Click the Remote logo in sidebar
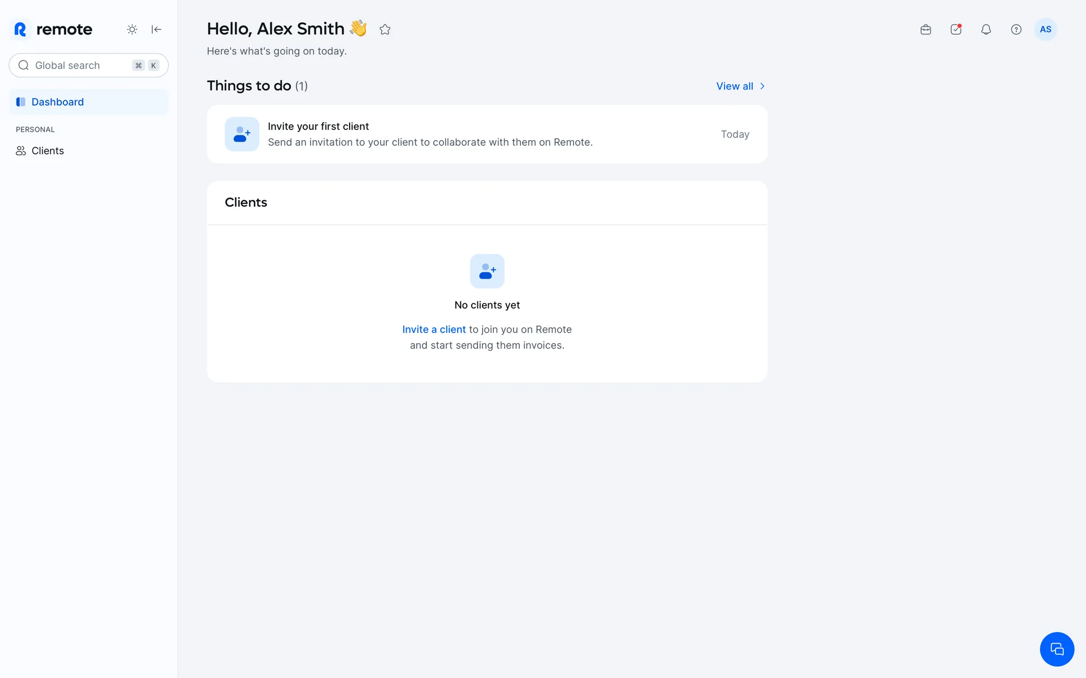This screenshot has width=1086, height=678. [x=53, y=29]
